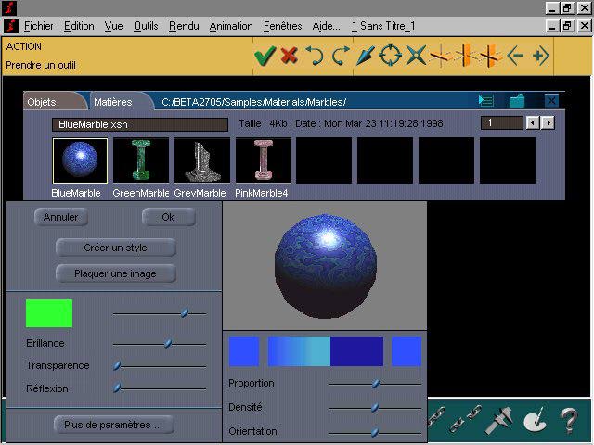The height and width of the screenshot is (445, 594).
Task: Click the linked chain icon
Action: click(x=436, y=416)
